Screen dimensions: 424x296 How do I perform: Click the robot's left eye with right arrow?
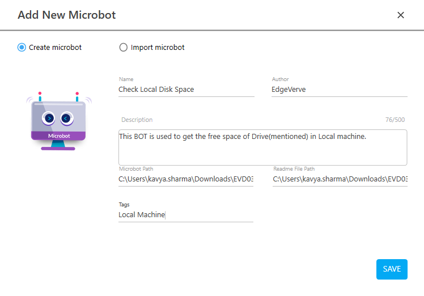50,118
